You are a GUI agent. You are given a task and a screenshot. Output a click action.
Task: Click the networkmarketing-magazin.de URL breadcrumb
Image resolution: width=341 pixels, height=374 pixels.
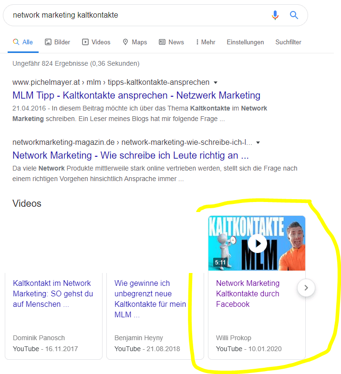(132, 142)
